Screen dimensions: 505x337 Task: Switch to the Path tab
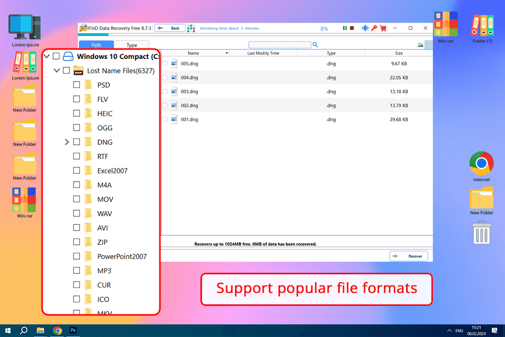tap(96, 45)
